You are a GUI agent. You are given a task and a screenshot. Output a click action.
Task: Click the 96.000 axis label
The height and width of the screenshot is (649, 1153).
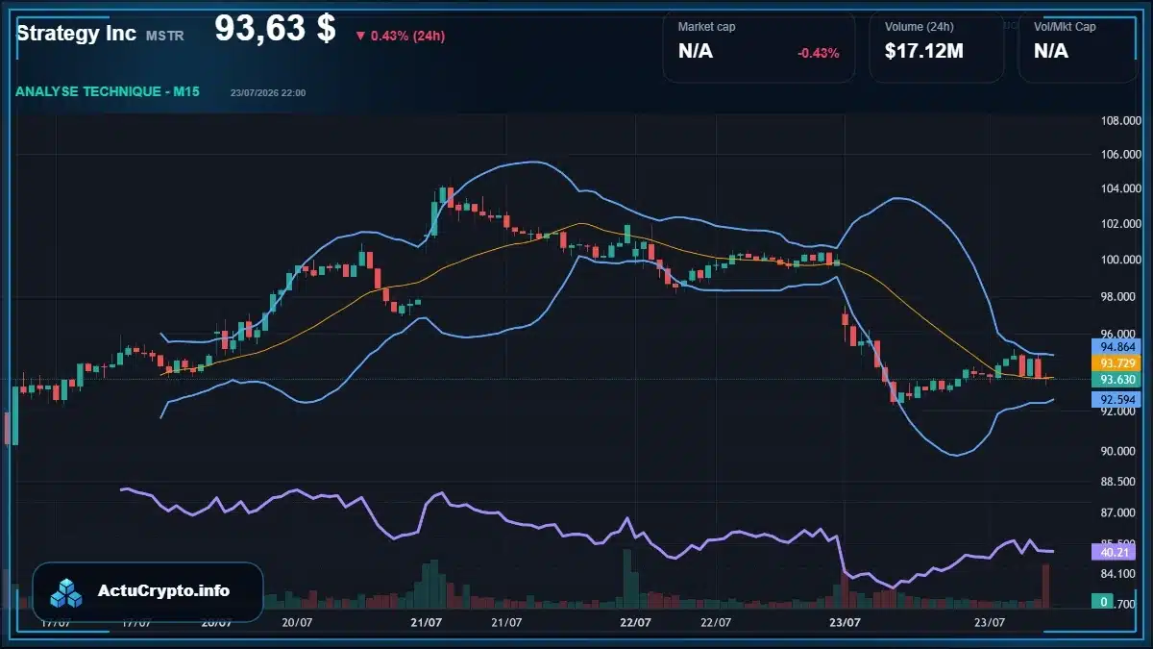[x=1119, y=333]
